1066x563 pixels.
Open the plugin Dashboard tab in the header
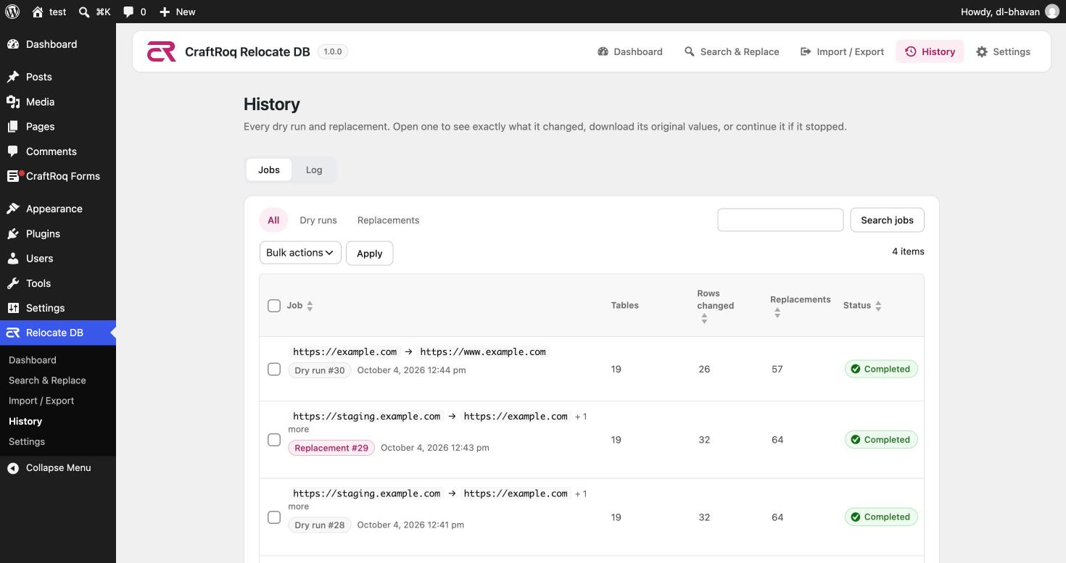pos(630,51)
